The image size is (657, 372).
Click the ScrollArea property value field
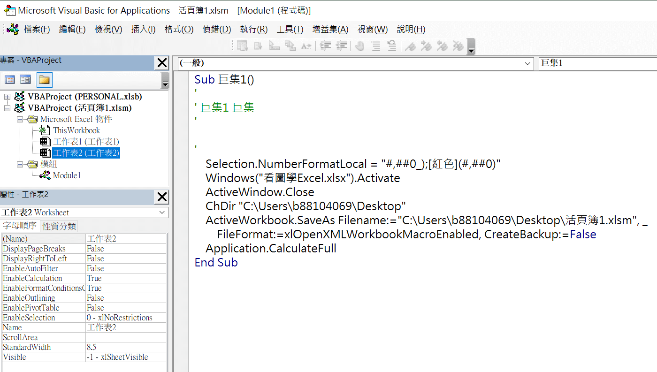(126, 337)
